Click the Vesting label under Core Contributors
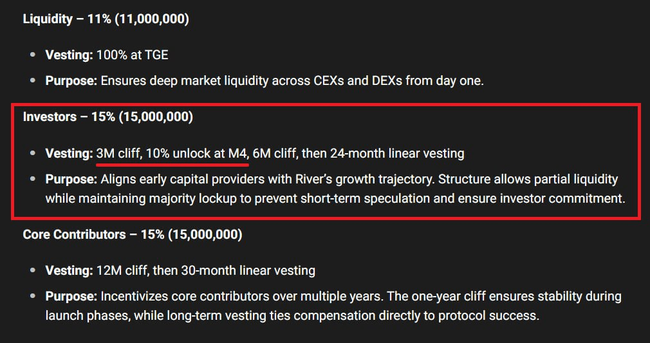 (68, 270)
